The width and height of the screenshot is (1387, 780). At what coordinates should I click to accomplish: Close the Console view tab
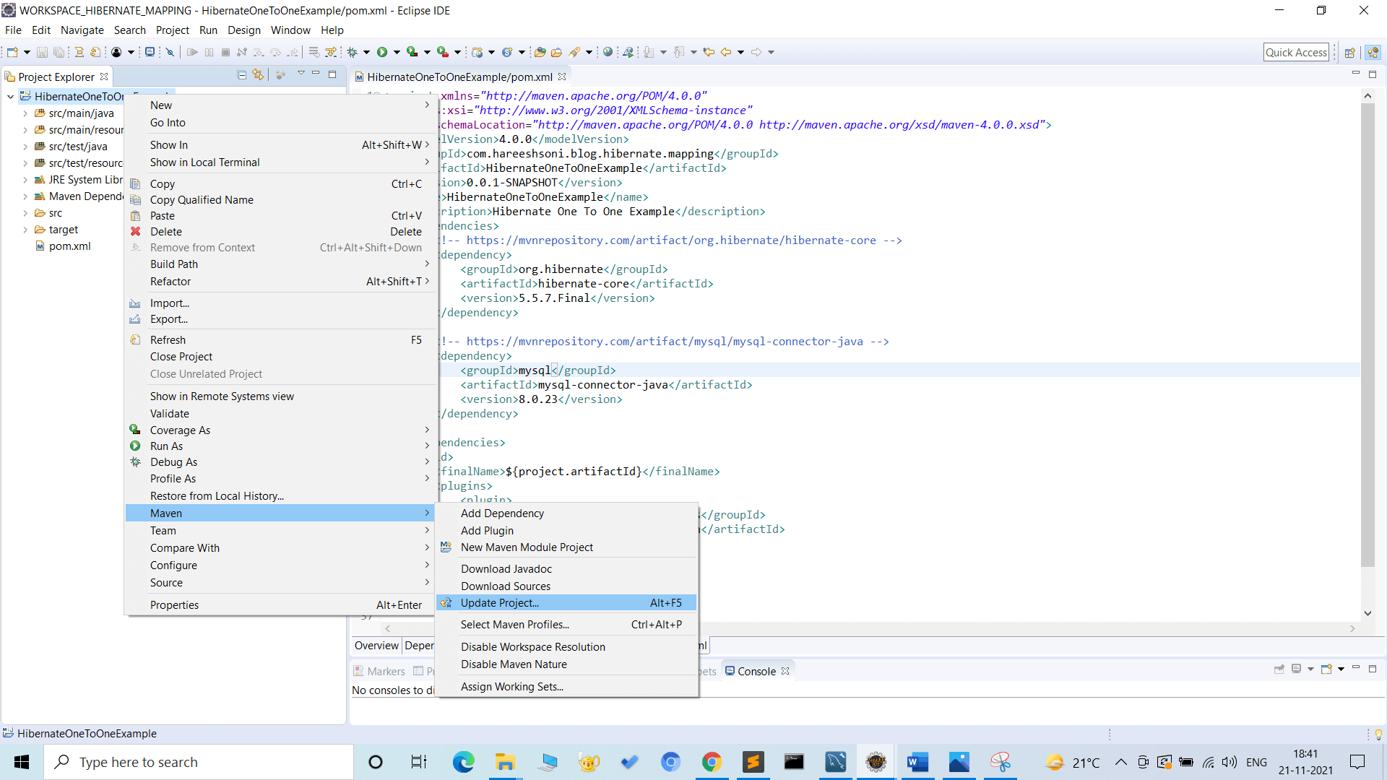click(785, 671)
